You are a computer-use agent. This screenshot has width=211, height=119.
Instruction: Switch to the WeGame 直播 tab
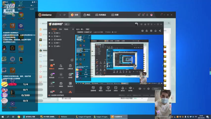pyautogui.click(x=115, y=15)
